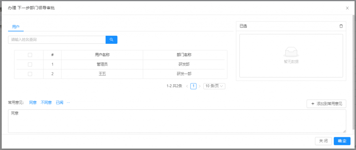
Task: Click inside the opinion text area
Action: coord(177,121)
